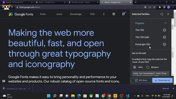Viewport: 176px width, 99px height.
Task: Click the embed code link snippet
Action: [150, 73]
